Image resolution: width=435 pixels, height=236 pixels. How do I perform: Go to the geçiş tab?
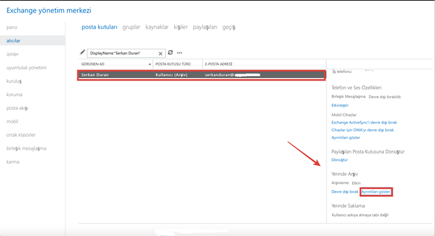click(x=228, y=27)
